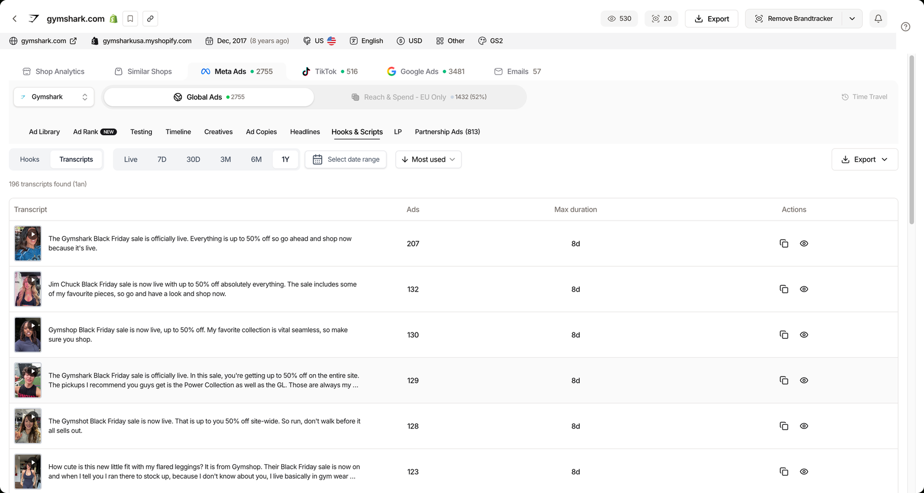Click the 20 trackers counter
This screenshot has width=924, height=493.
click(662, 18)
